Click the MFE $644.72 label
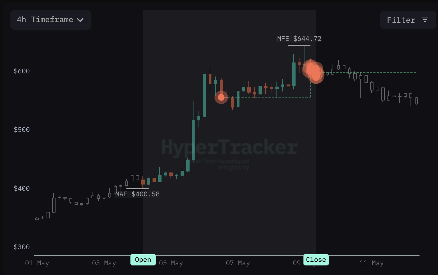Image resolution: width=438 pixels, height=275 pixels. [299, 39]
